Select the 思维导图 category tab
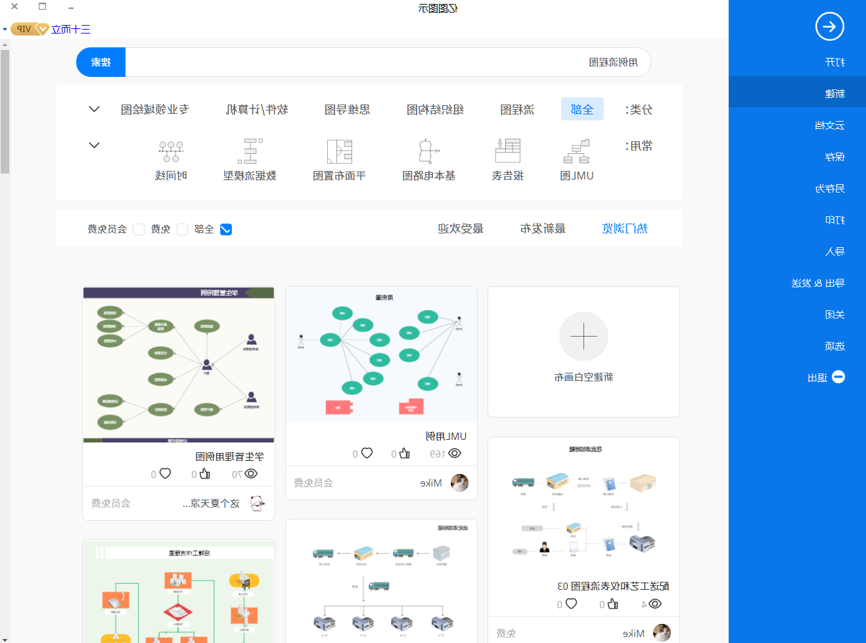 347,110
